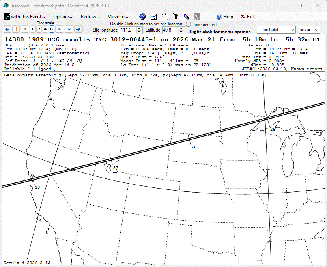Click the Google Earth globe icon
The height and width of the screenshot is (267, 327).
[x=142, y=17]
